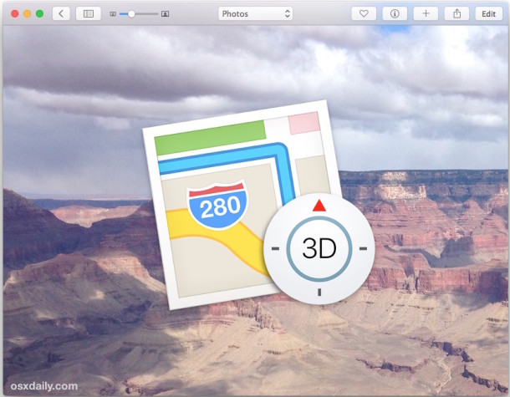This screenshot has width=510, height=397.
Task: Close the Photos window with red button
Action: coord(15,13)
